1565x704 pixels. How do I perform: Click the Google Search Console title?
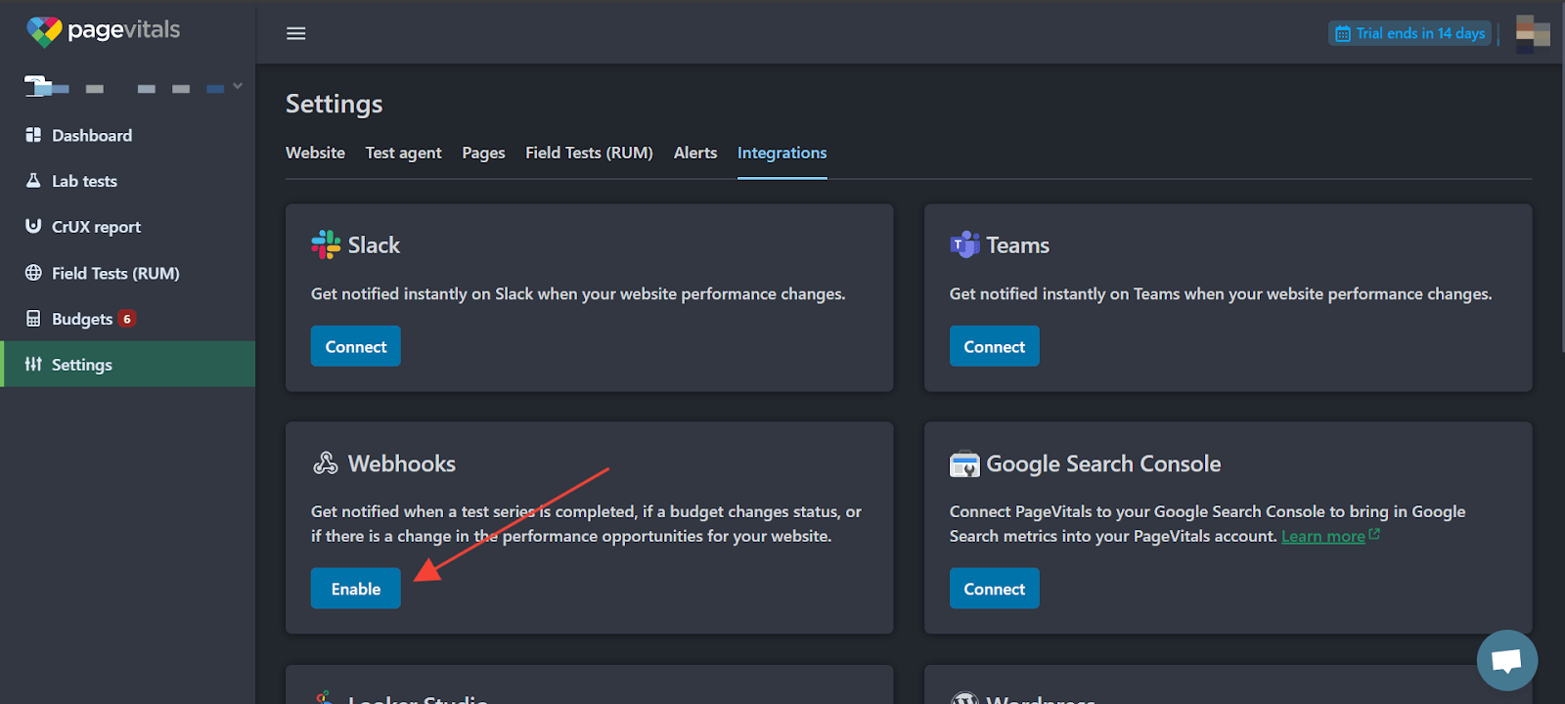coord(1103,463)
